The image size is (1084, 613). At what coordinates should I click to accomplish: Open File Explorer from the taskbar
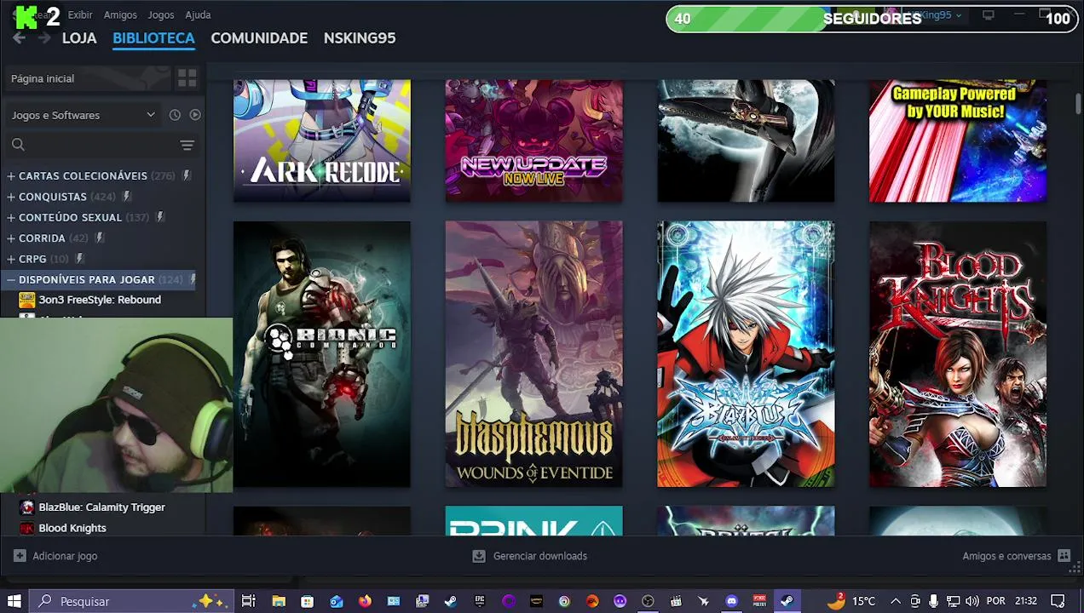pyautogui.click(x=279, y=601)
